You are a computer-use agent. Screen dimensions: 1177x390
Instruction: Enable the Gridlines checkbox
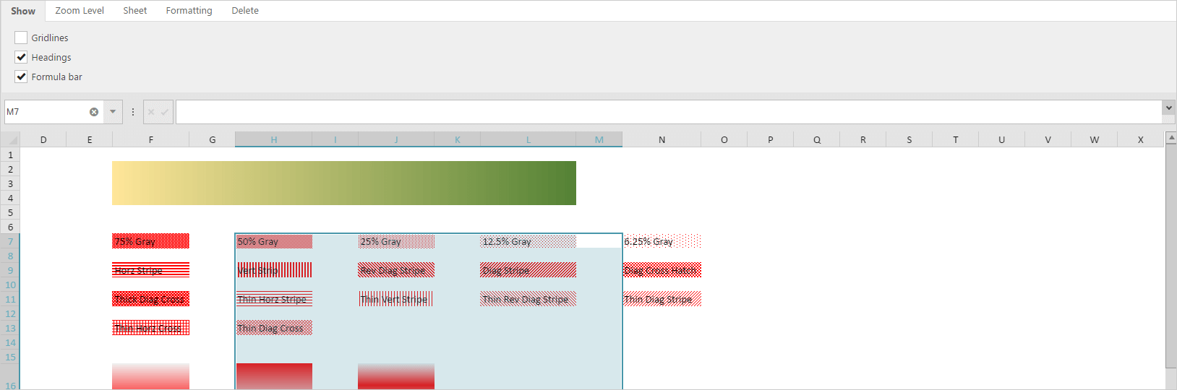pyautogui.click(x=21, y=38)
